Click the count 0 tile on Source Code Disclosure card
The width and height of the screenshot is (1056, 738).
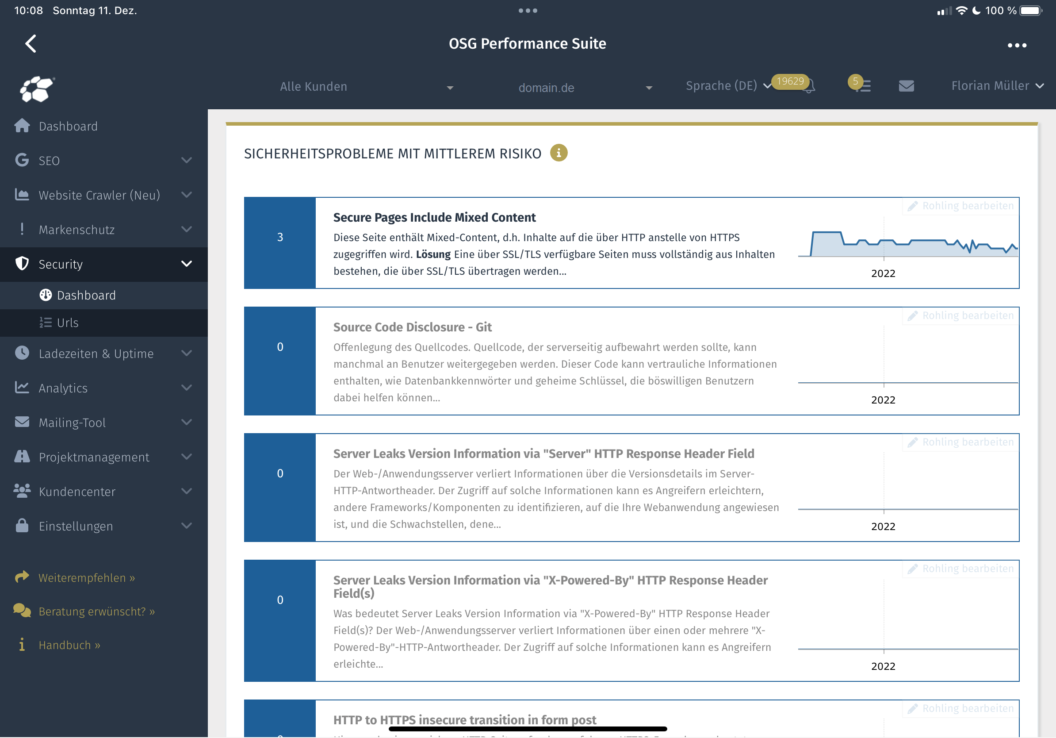(x=279, y=361)
